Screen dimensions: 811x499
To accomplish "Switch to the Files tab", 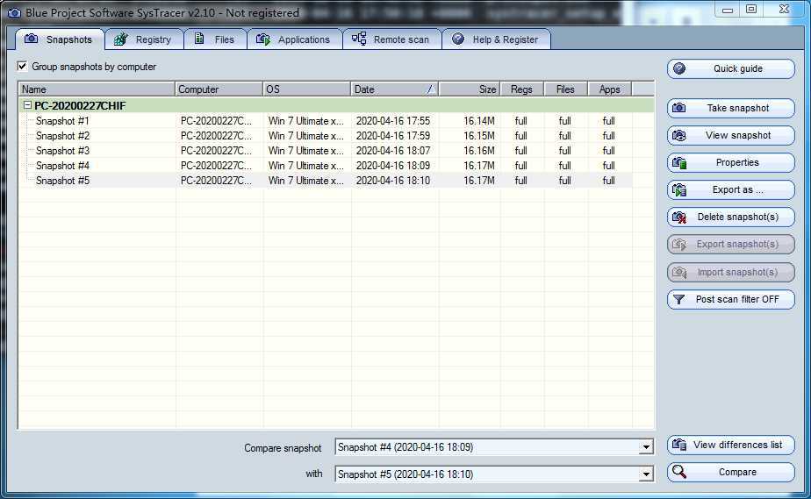I will (x=215, y=39).
